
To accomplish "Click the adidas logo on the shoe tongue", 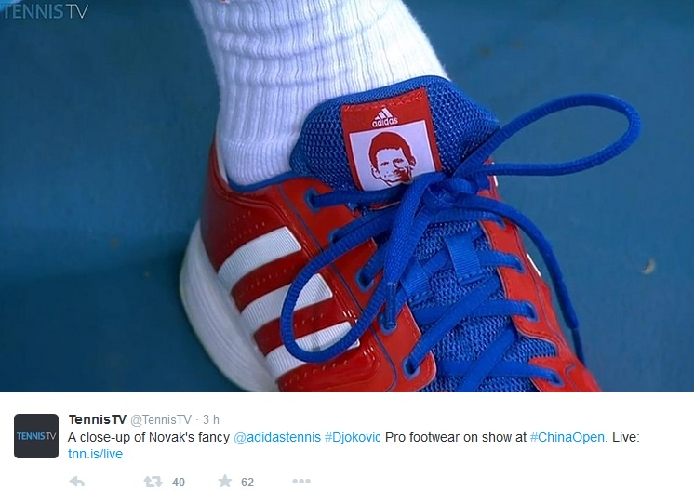I will pos(384,117).
